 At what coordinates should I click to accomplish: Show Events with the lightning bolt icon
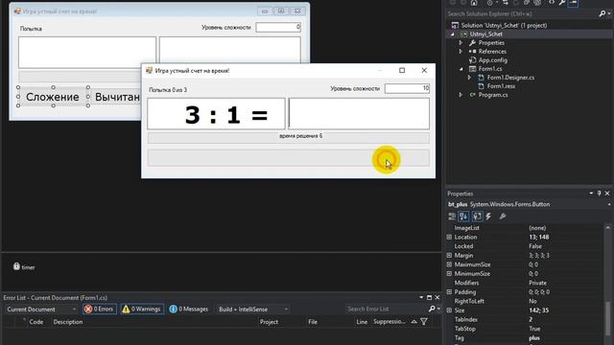tap(488, 217)
